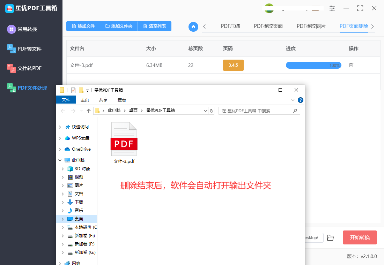Select the 文件-3.pdf file in Explorer

124,143
